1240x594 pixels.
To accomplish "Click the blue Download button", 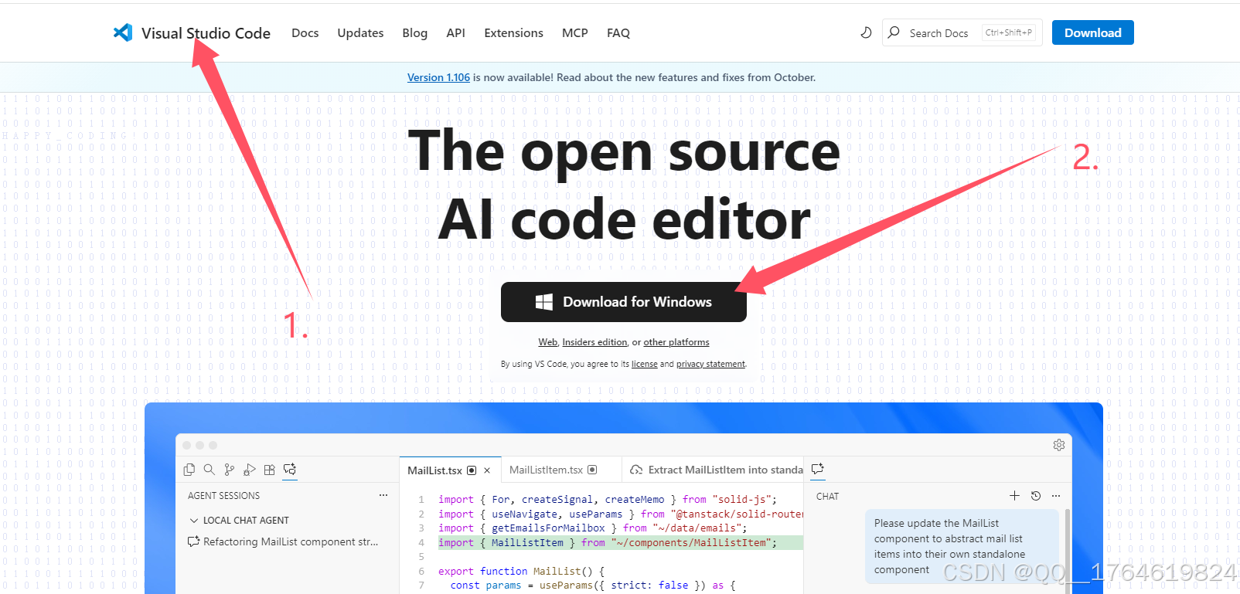I will tap(1092, 32).
